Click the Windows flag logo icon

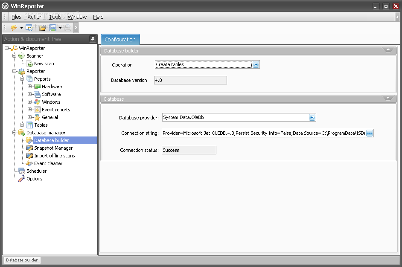click(x=37, y=102)
